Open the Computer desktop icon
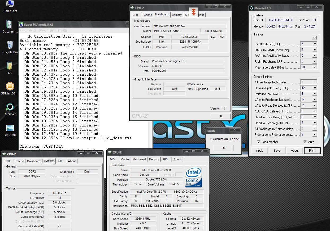Image resolution: width=330 pixels, height=231 pixels. click(x=10, y=6)
